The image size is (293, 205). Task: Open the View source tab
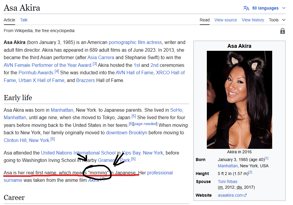226,20
